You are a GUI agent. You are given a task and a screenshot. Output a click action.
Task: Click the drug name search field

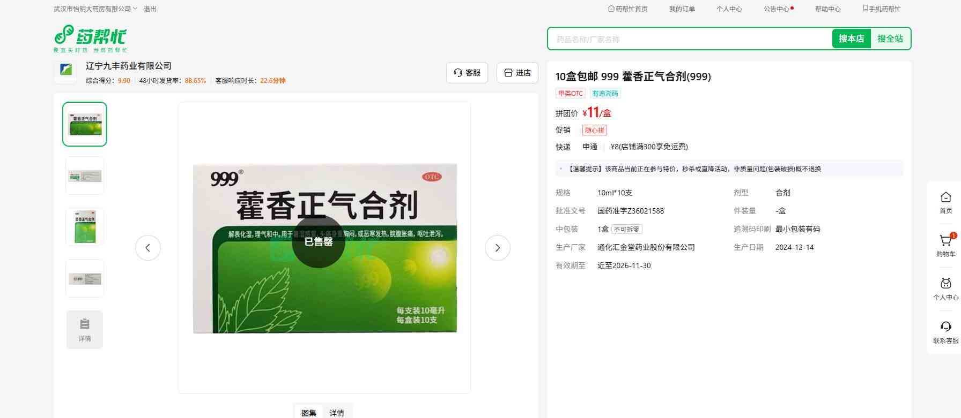click(690, 39)
